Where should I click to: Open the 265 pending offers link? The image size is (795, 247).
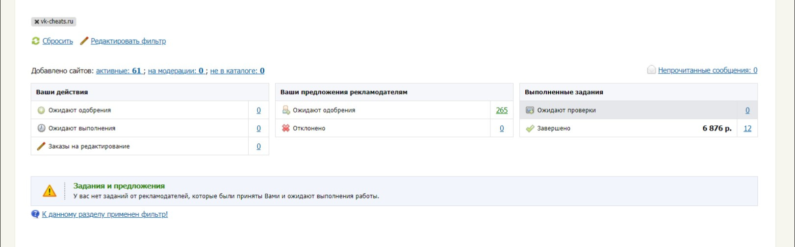(502, 111)
